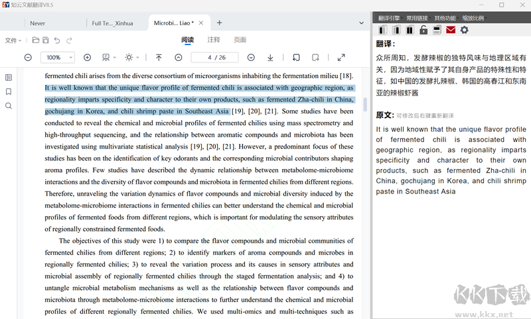The image size is (531, 319).
Task: Expand the 文件 file menu
Action: coord(13,40)
